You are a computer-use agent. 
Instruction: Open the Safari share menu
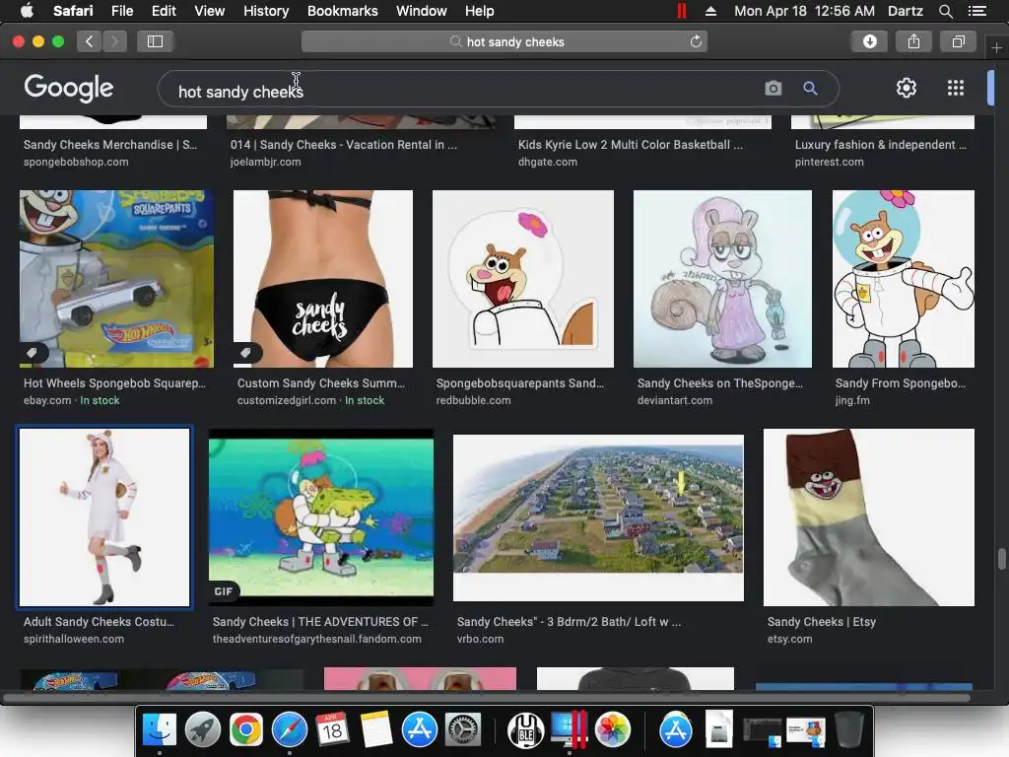coord(913,41)
